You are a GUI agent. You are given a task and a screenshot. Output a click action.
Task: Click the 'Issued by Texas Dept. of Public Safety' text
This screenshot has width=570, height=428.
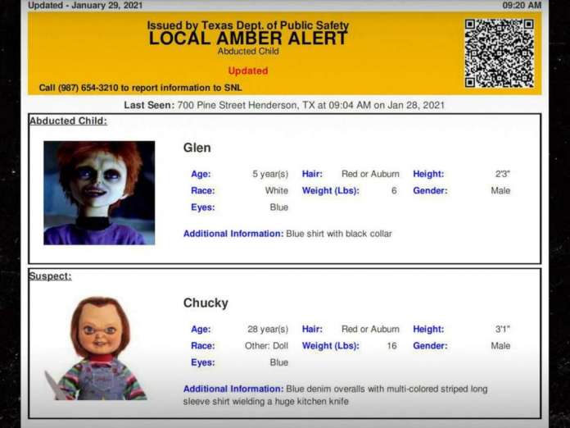(247, 25)
